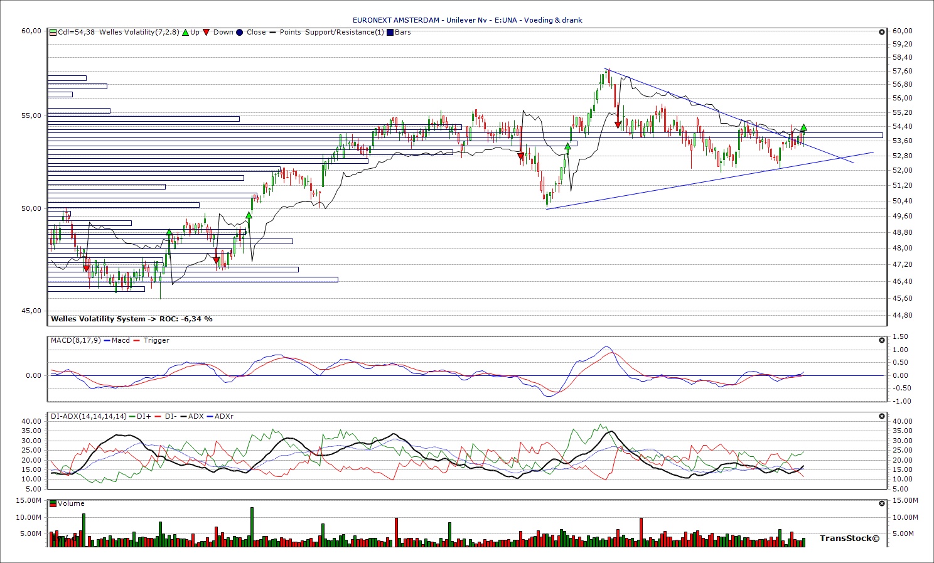Click the Welles Volatility System ROC text
Screen dimensions: 934x563
click(x=132, y=319)
